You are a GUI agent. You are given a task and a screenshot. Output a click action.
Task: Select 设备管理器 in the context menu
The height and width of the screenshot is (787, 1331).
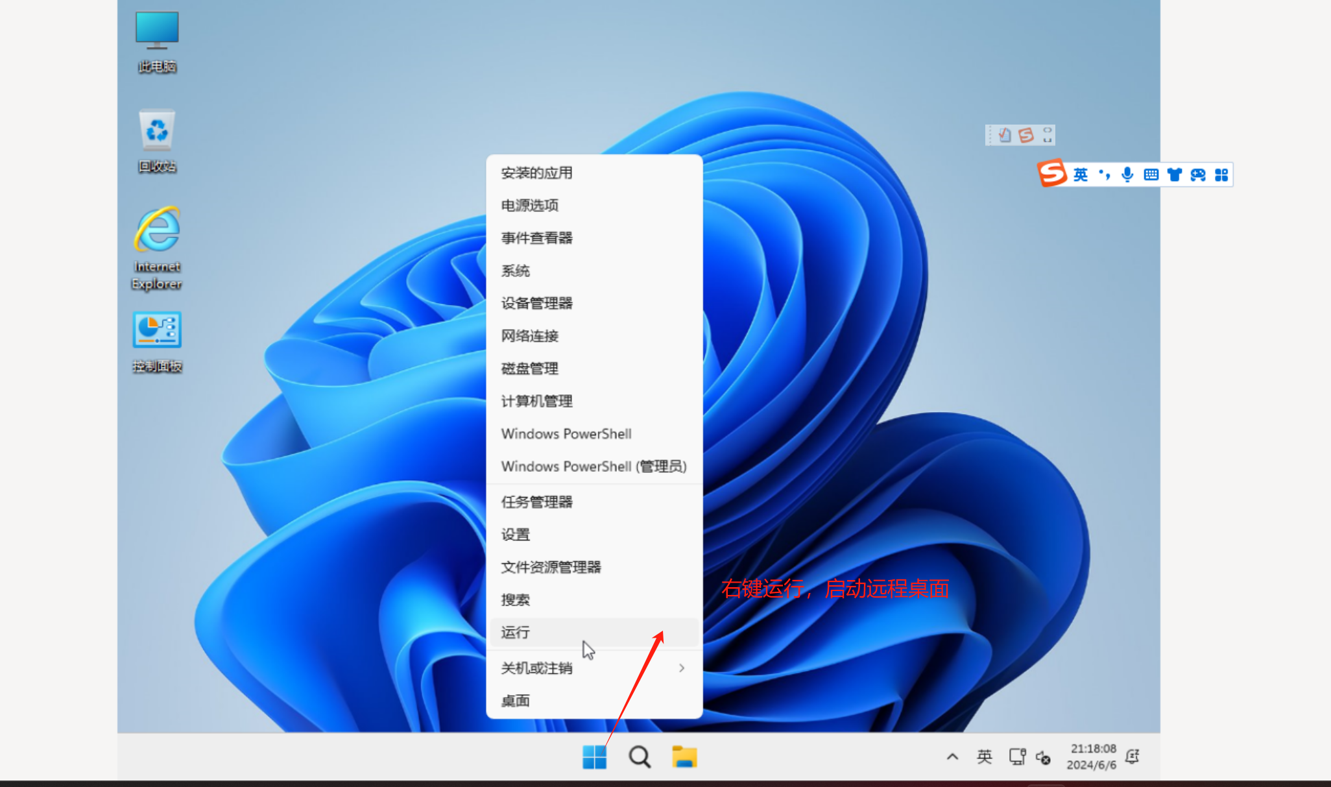point(536,303)
